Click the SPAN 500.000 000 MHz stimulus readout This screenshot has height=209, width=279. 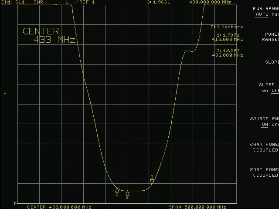coord(197,207)
